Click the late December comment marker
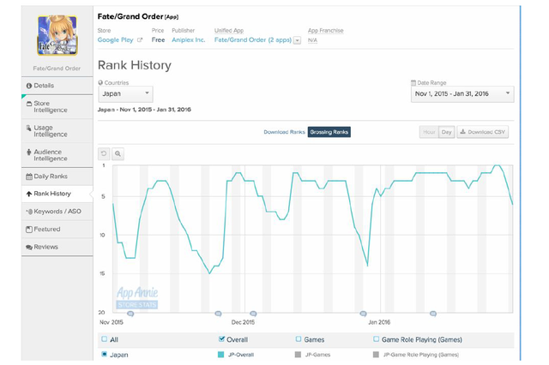549x365 pixels. 363,314
